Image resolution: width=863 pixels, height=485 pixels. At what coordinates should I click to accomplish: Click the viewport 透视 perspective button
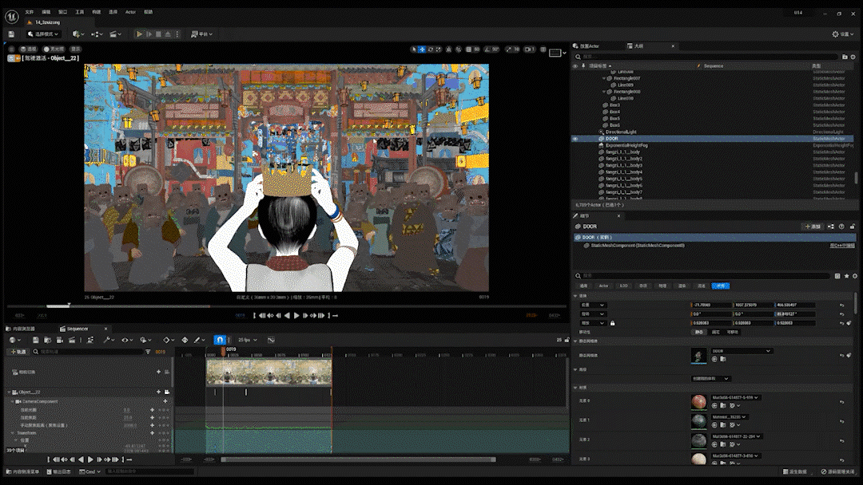28,49
